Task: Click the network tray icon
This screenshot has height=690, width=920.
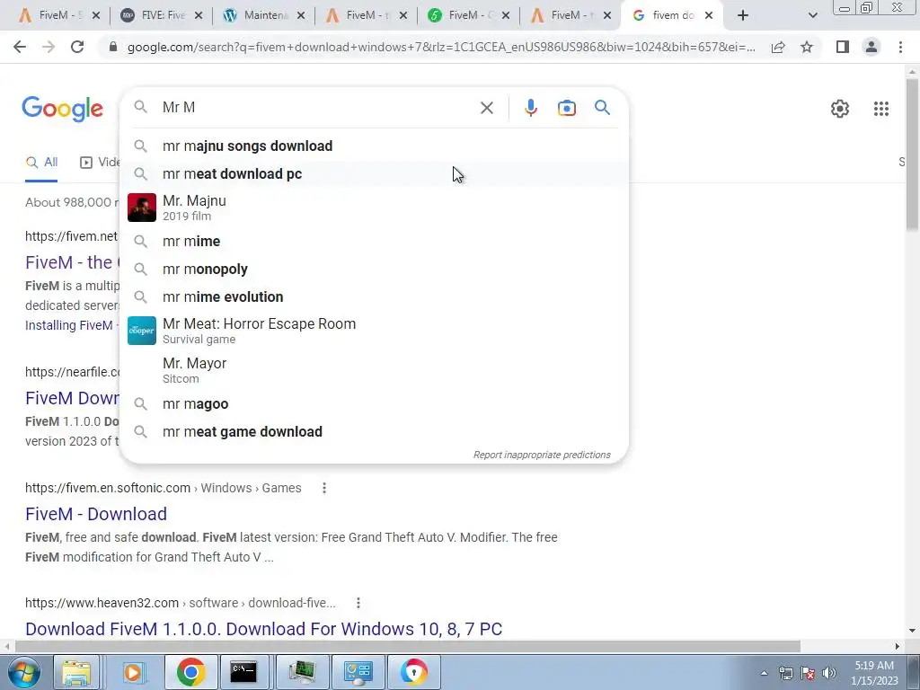Action: (785, 673)
